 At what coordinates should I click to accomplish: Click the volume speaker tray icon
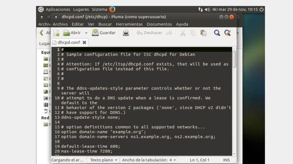(207, 10)
